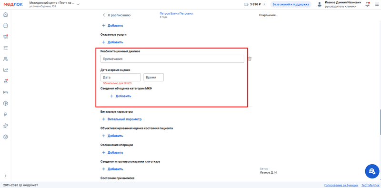Screen dimensions: 381x188
Task: Add a Витальный параметр
Action: pos(122,119)
